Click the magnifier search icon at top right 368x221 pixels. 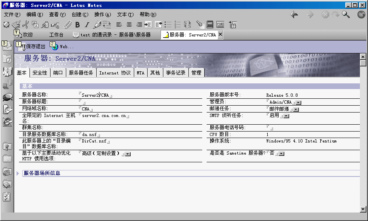point(346,15)
